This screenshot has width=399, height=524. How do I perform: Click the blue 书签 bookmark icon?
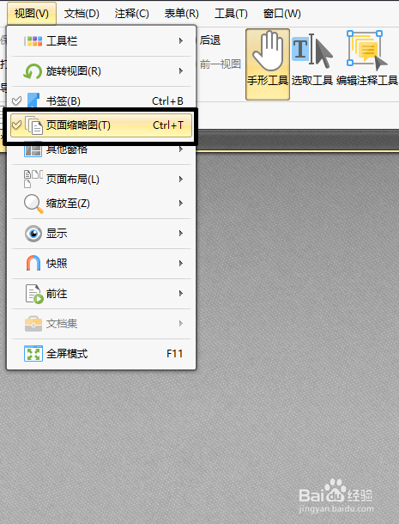click(33, 101)
